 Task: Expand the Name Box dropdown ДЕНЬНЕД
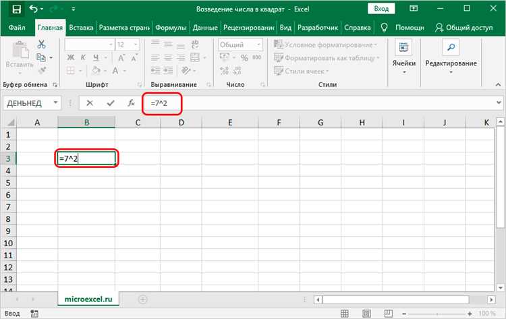(55, 103)
